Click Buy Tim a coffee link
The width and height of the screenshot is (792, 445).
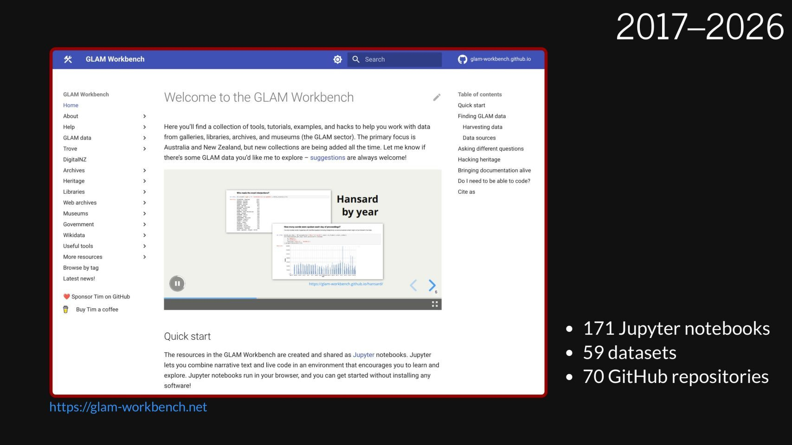(97, 310)
